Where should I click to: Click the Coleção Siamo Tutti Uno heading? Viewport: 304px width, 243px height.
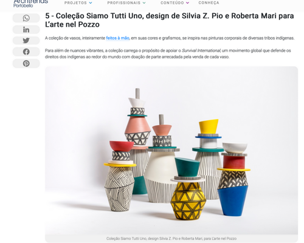(x=170, y=20)
